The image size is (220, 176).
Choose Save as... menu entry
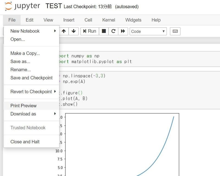tap(32, 61)
